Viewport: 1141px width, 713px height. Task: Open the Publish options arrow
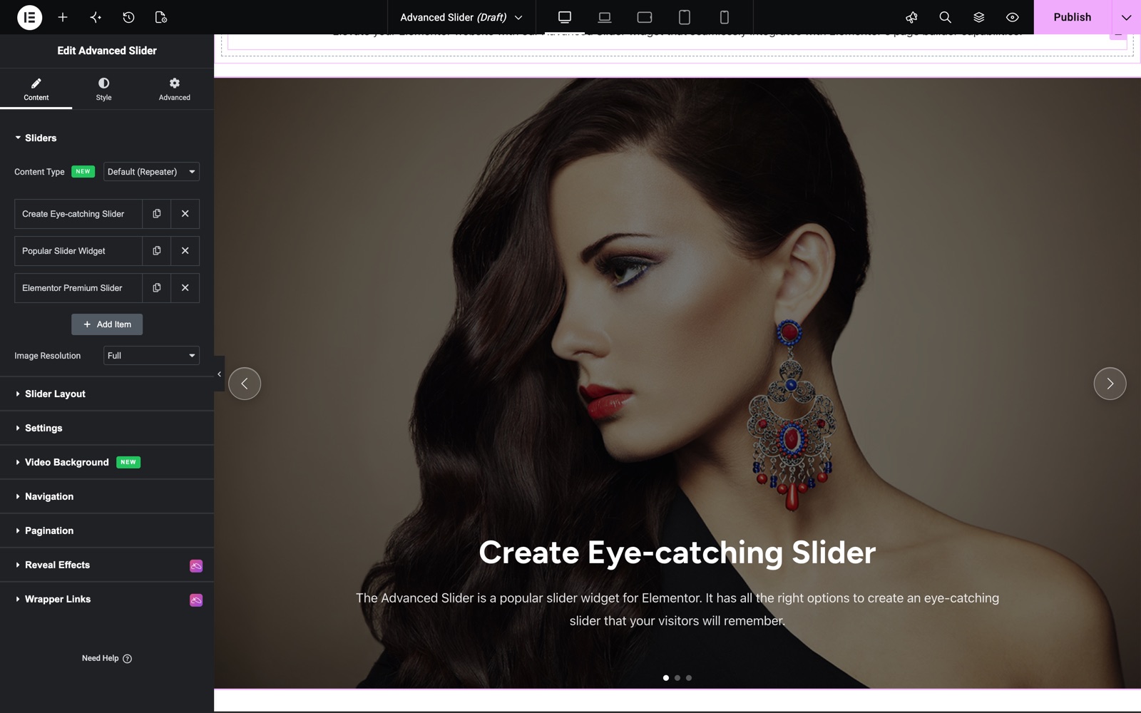(x=1126, y=17)
